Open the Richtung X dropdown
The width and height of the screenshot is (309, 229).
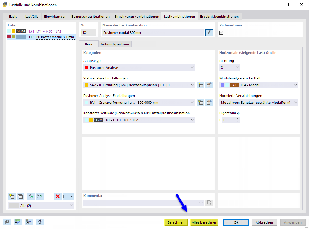point(230,68)
